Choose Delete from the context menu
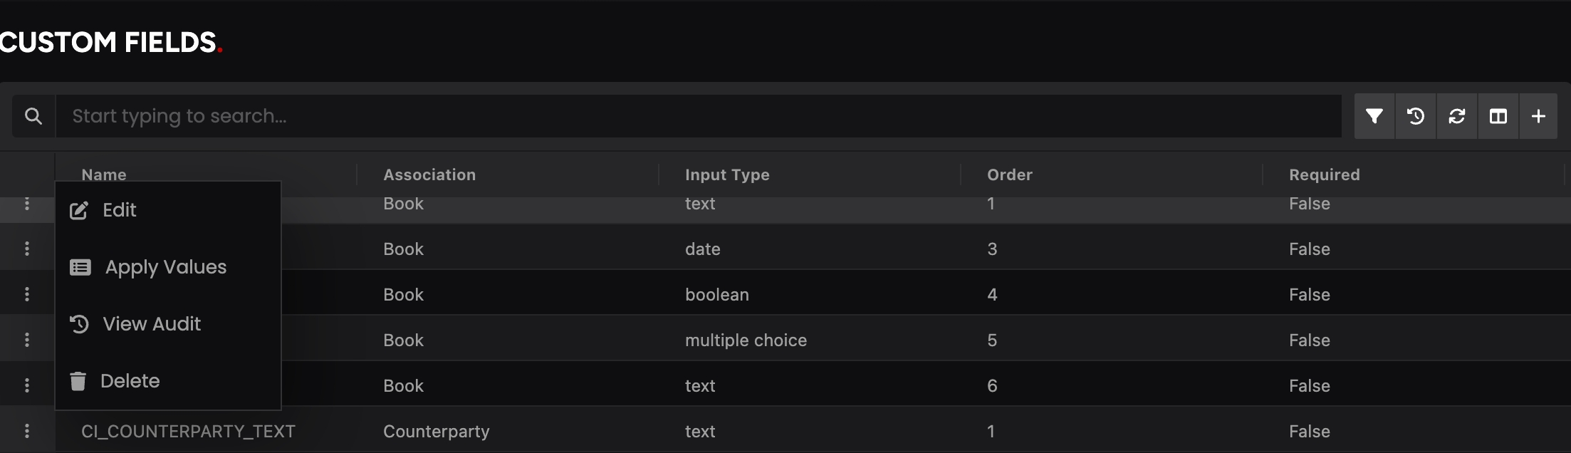1571x453 pixels. point(130,381)
